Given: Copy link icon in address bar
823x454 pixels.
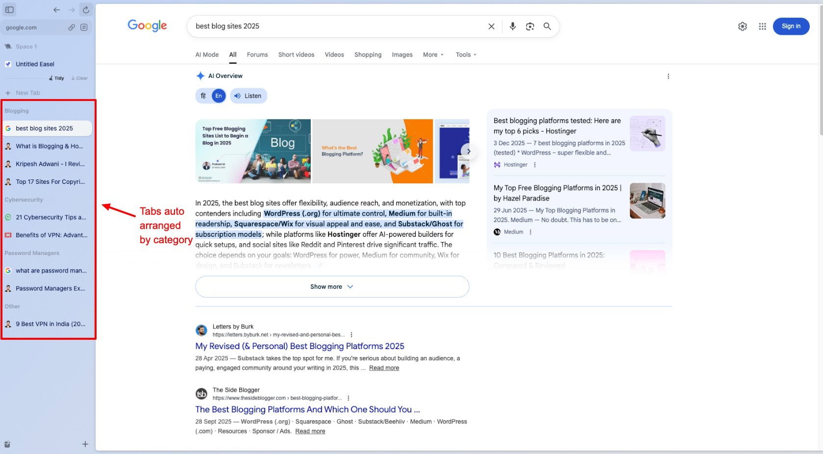Looking at the screenshot, I should tap(72, 27).
